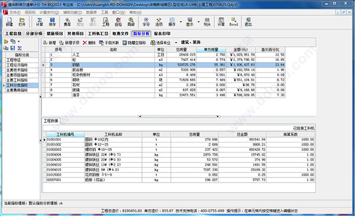Click the copy icon beside the left-panel dropdown arrow
Screen dimensions: 355x217
13,41
